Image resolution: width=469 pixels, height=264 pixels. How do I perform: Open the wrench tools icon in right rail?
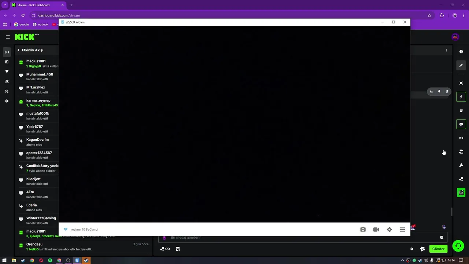tap(461, 165)
